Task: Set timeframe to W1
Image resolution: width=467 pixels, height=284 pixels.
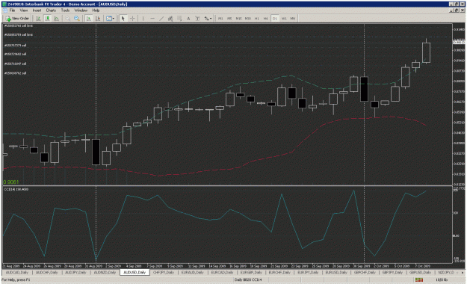Action: 284,19
